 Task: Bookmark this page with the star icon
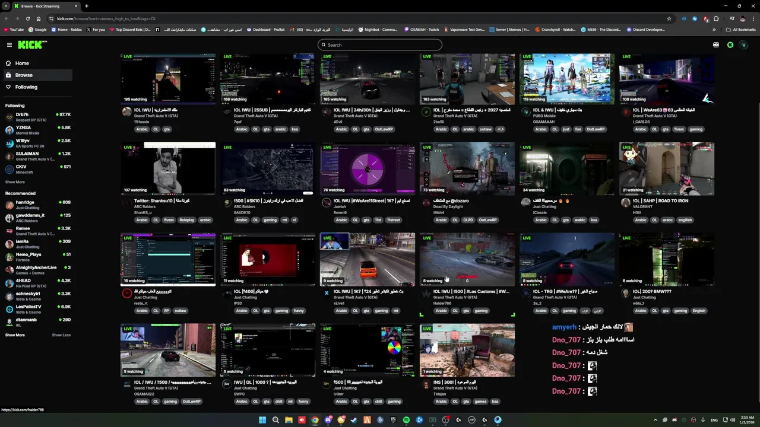tap(669, 18)
